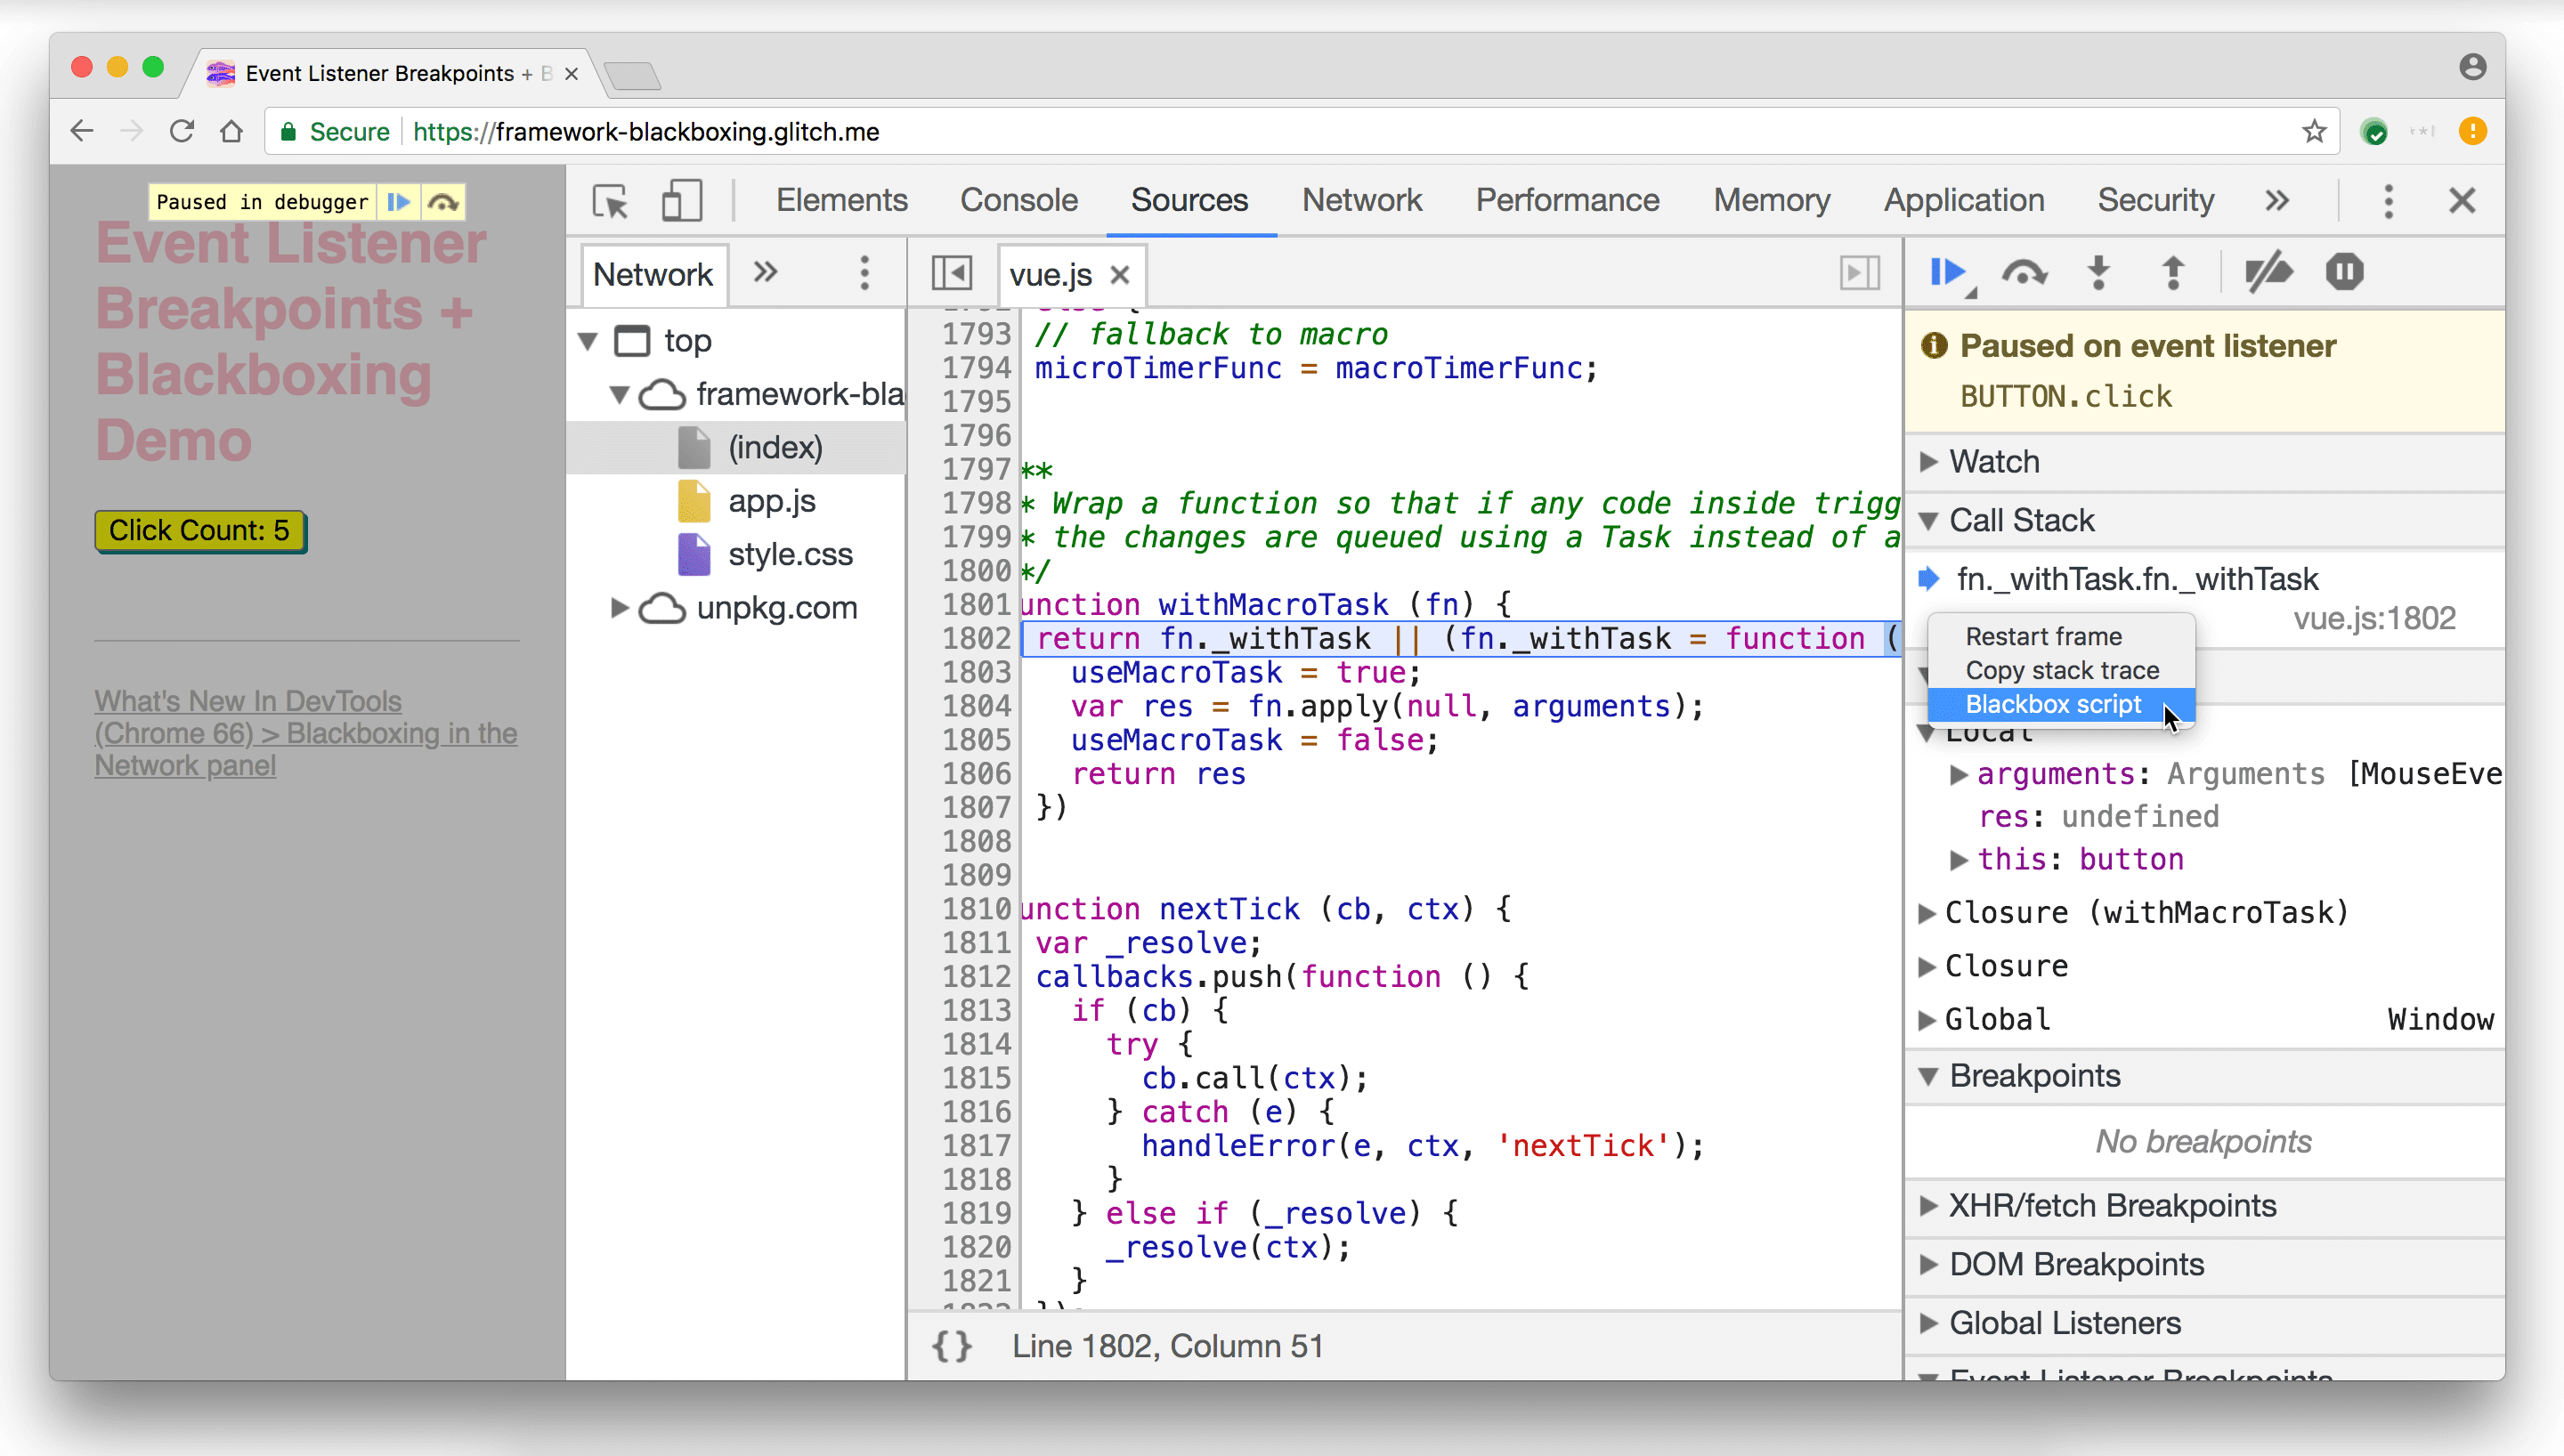Click the Step out of current function icon
Image resolution: width=2564 pixels, height=1456 pixels.
[2171, 273]
